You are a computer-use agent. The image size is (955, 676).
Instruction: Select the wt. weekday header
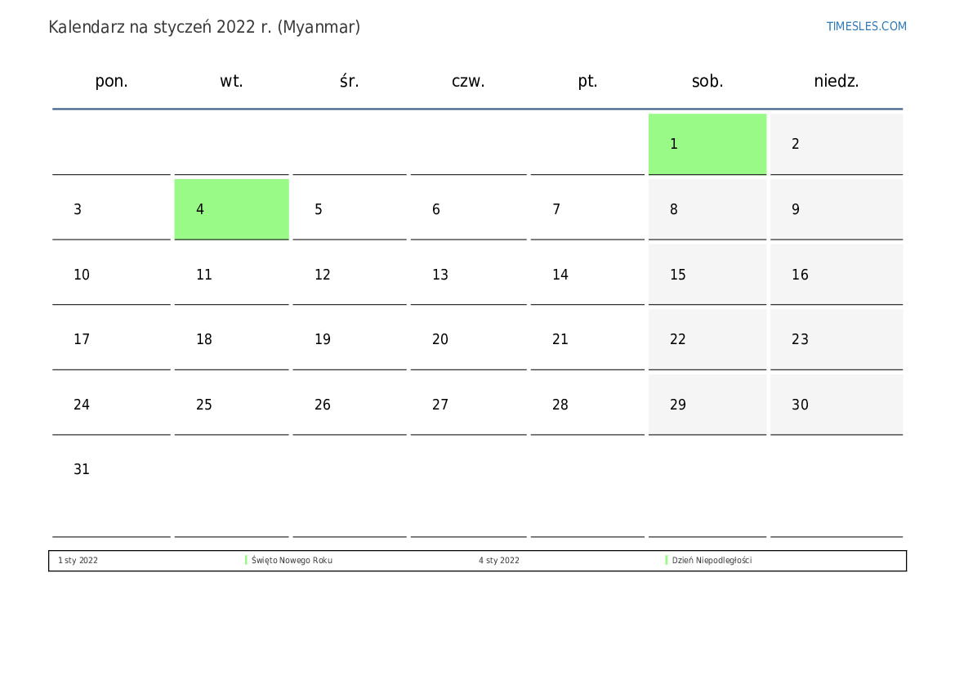click(231, 81)
